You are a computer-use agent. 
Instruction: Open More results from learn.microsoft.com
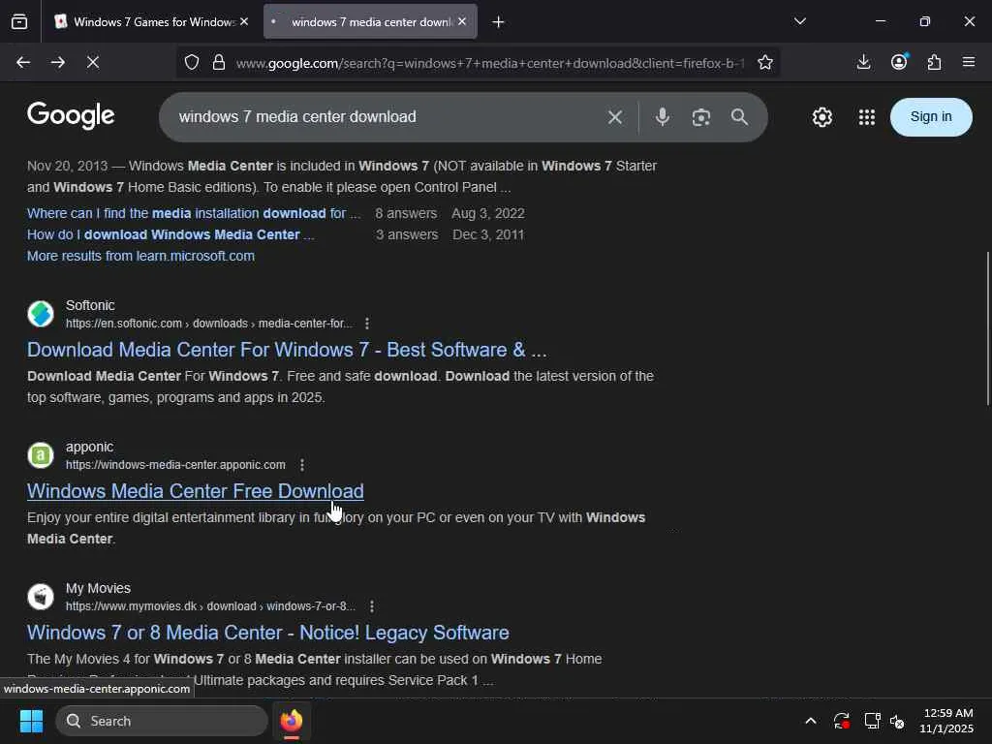click(x=140, y=256)
